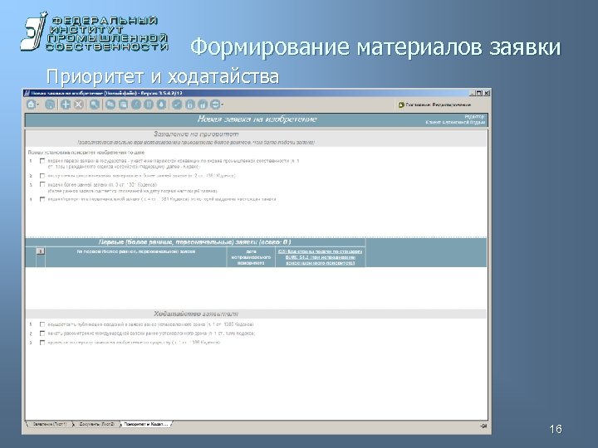Viewport: 598px width, 448px height.
Task: Click the padlock toolbar icon
Action: pos(189,105)
